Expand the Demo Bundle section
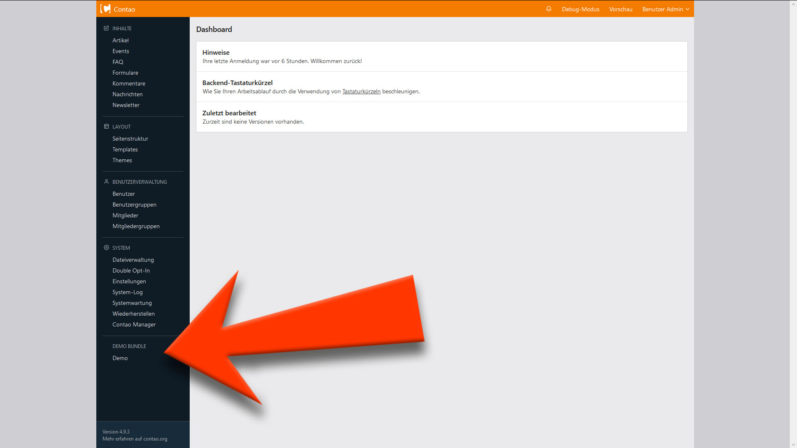Image resolution: width=797 pixels, height=448 pixels. (x=129, y=346)
